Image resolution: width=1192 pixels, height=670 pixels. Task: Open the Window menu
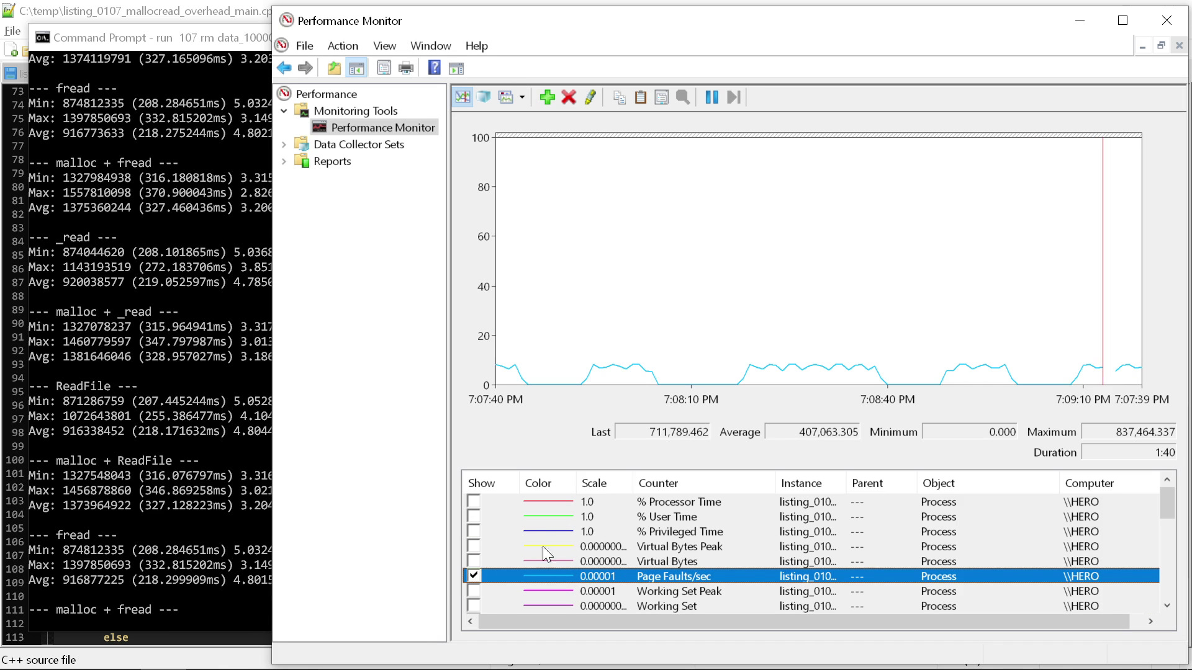(430, 45)
